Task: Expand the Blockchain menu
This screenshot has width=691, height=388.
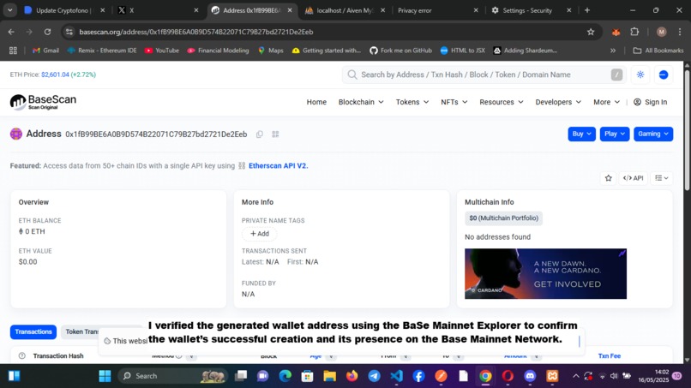Action: pyautogui.click(x=361, y=102)
